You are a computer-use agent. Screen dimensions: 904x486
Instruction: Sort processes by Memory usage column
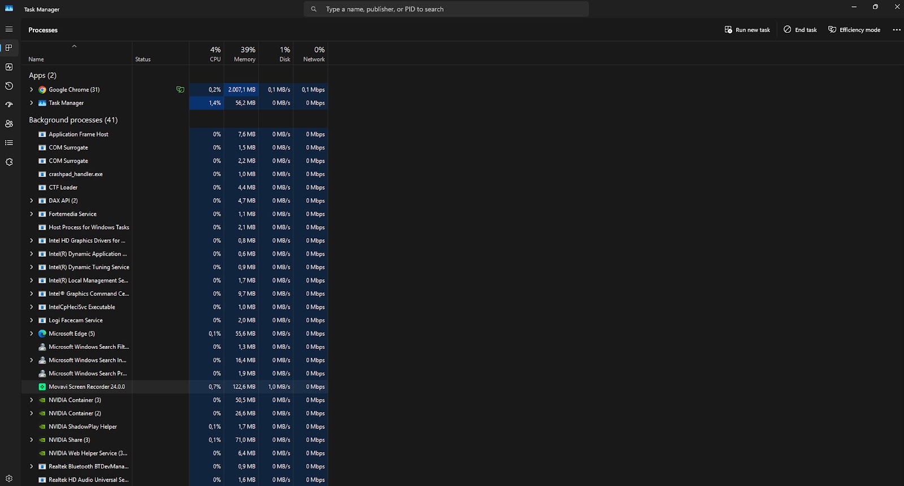coord(241,54)
